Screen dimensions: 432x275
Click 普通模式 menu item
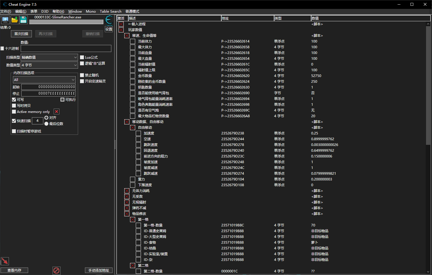132,11
